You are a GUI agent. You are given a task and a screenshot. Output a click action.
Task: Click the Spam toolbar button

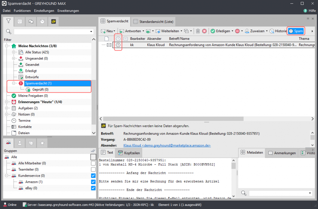point(296,31)
